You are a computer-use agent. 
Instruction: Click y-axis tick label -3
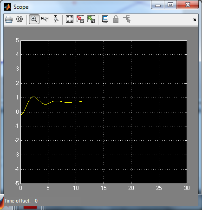coord(17,155)
